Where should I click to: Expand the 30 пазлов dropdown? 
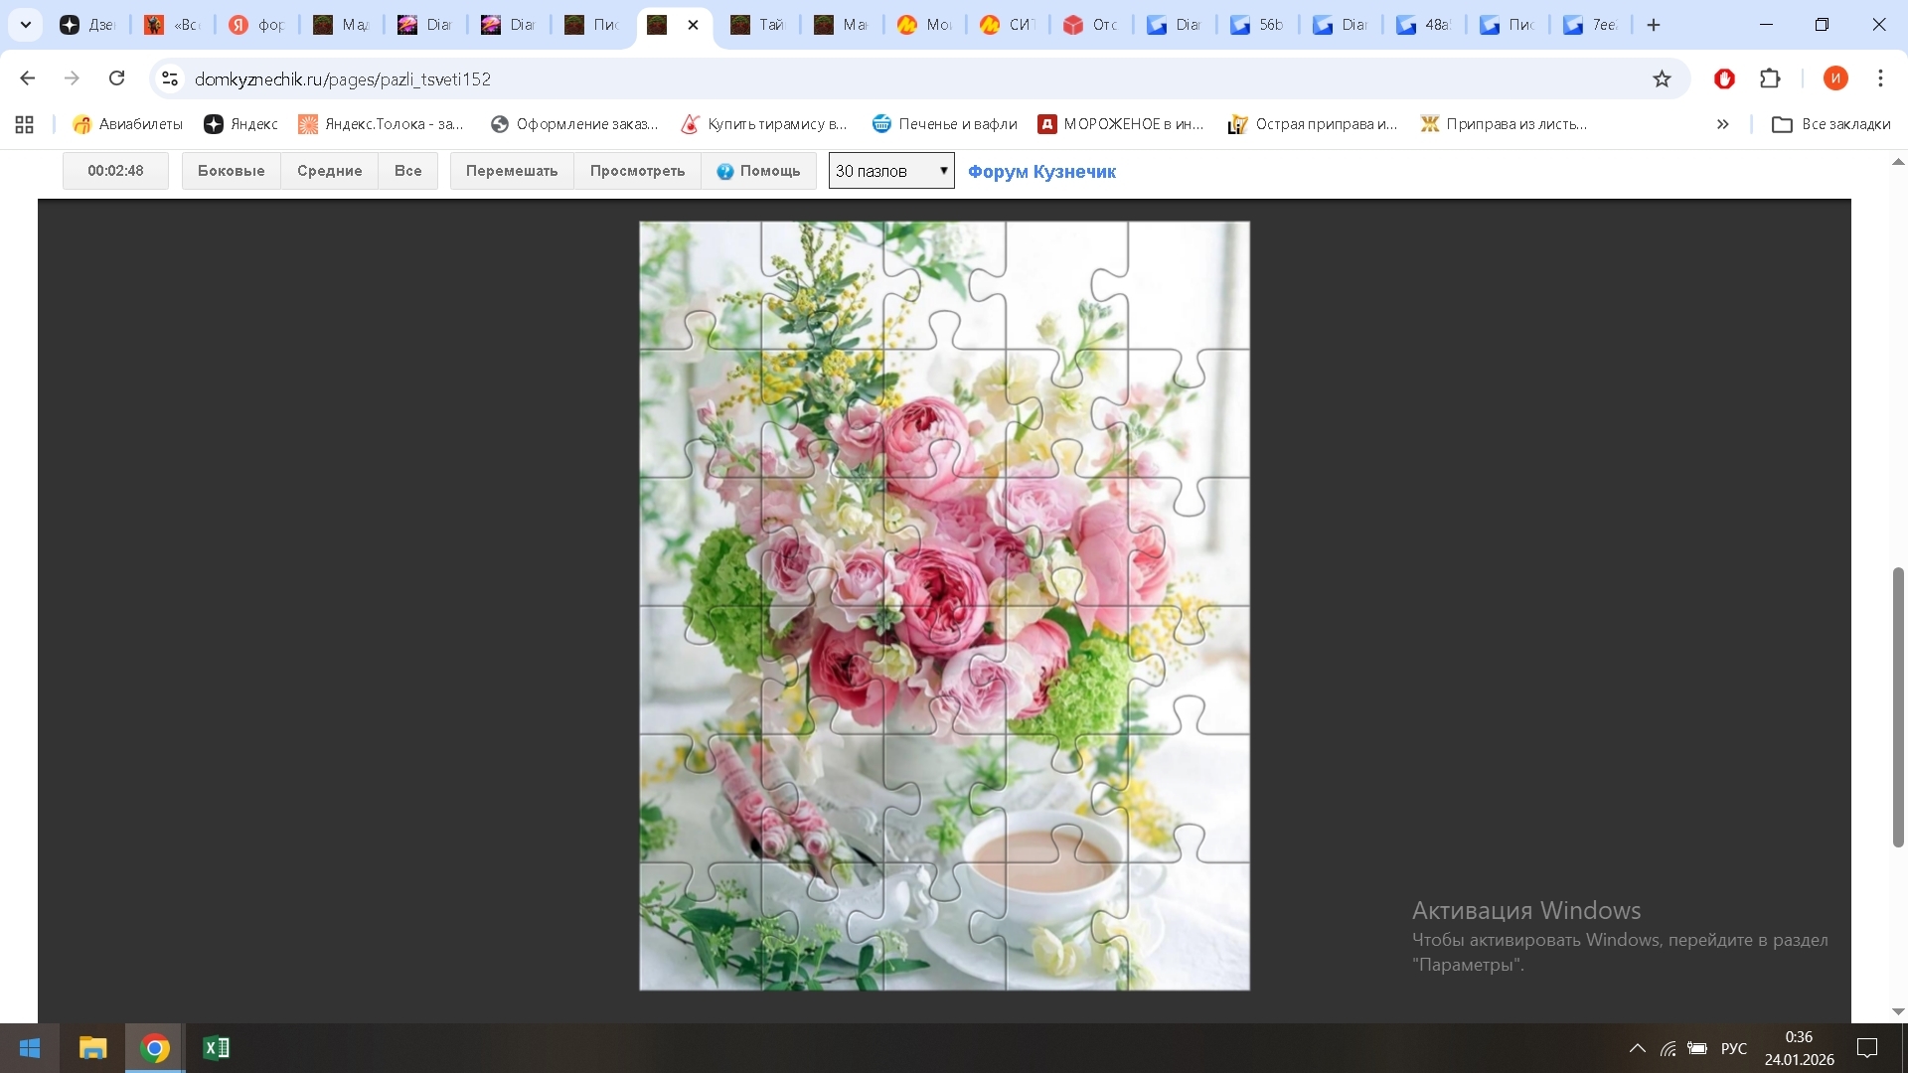coord(891,171)
